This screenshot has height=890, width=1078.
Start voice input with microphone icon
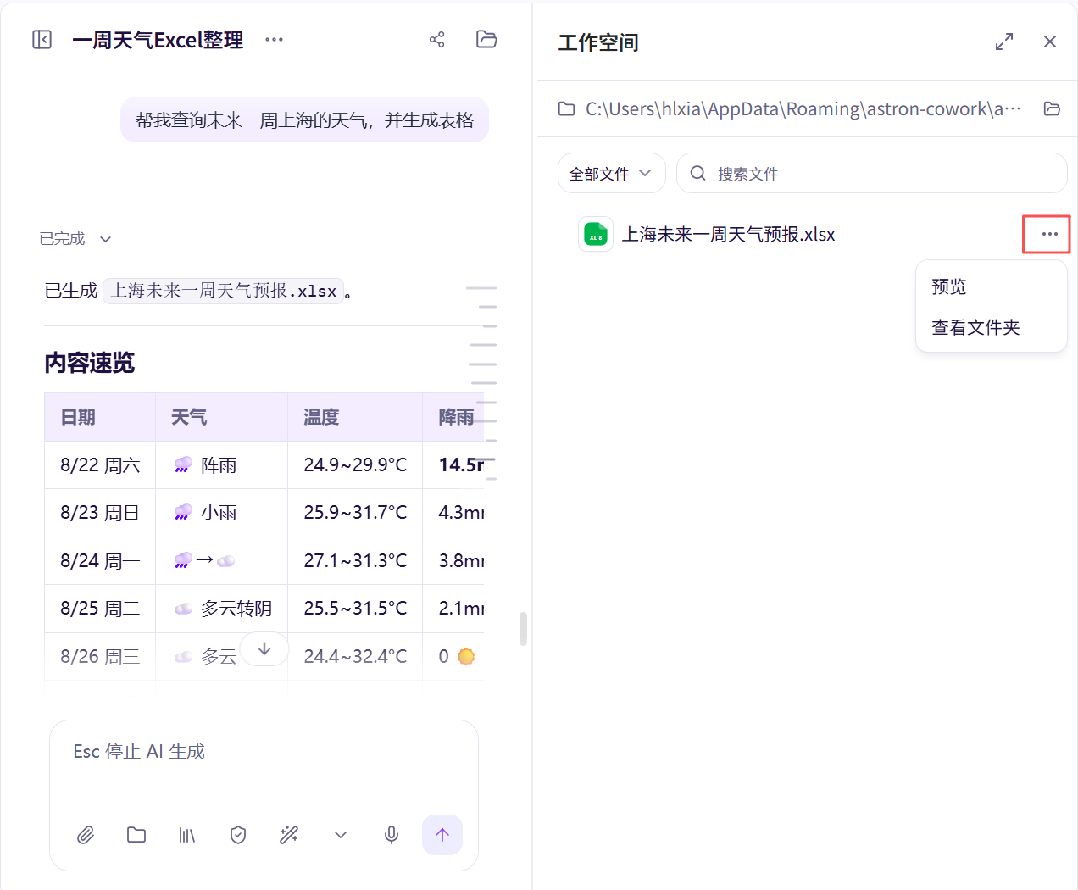[392, 835]
